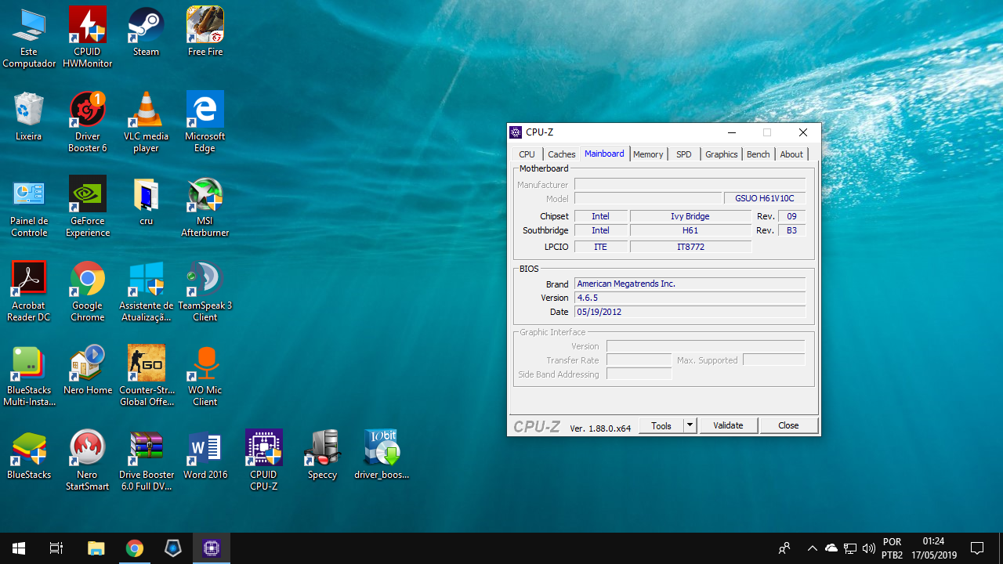Select Drive Booster 6.0 Full archive
The height and width of the screenshot is (564, 1003).
click(146, 461)
